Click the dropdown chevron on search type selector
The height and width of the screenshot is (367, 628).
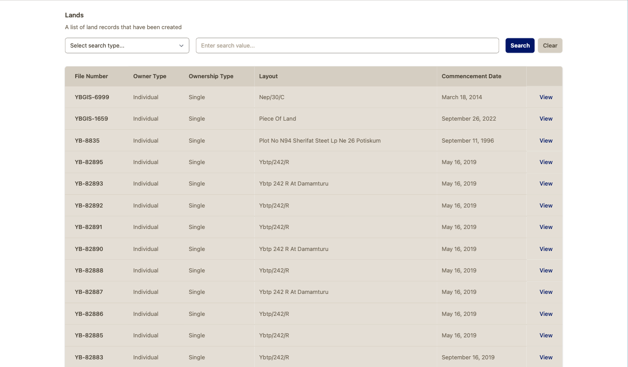tap(181, 45)
